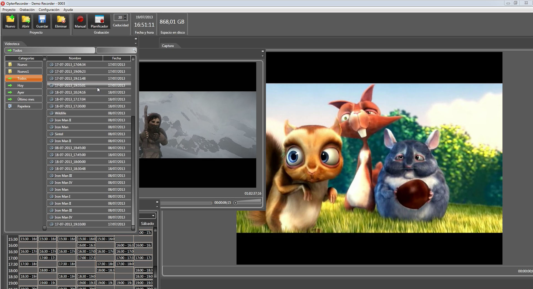Sort list by Fecha column header
The height and width of the screenshot is (289, 533).
(116, 58)
